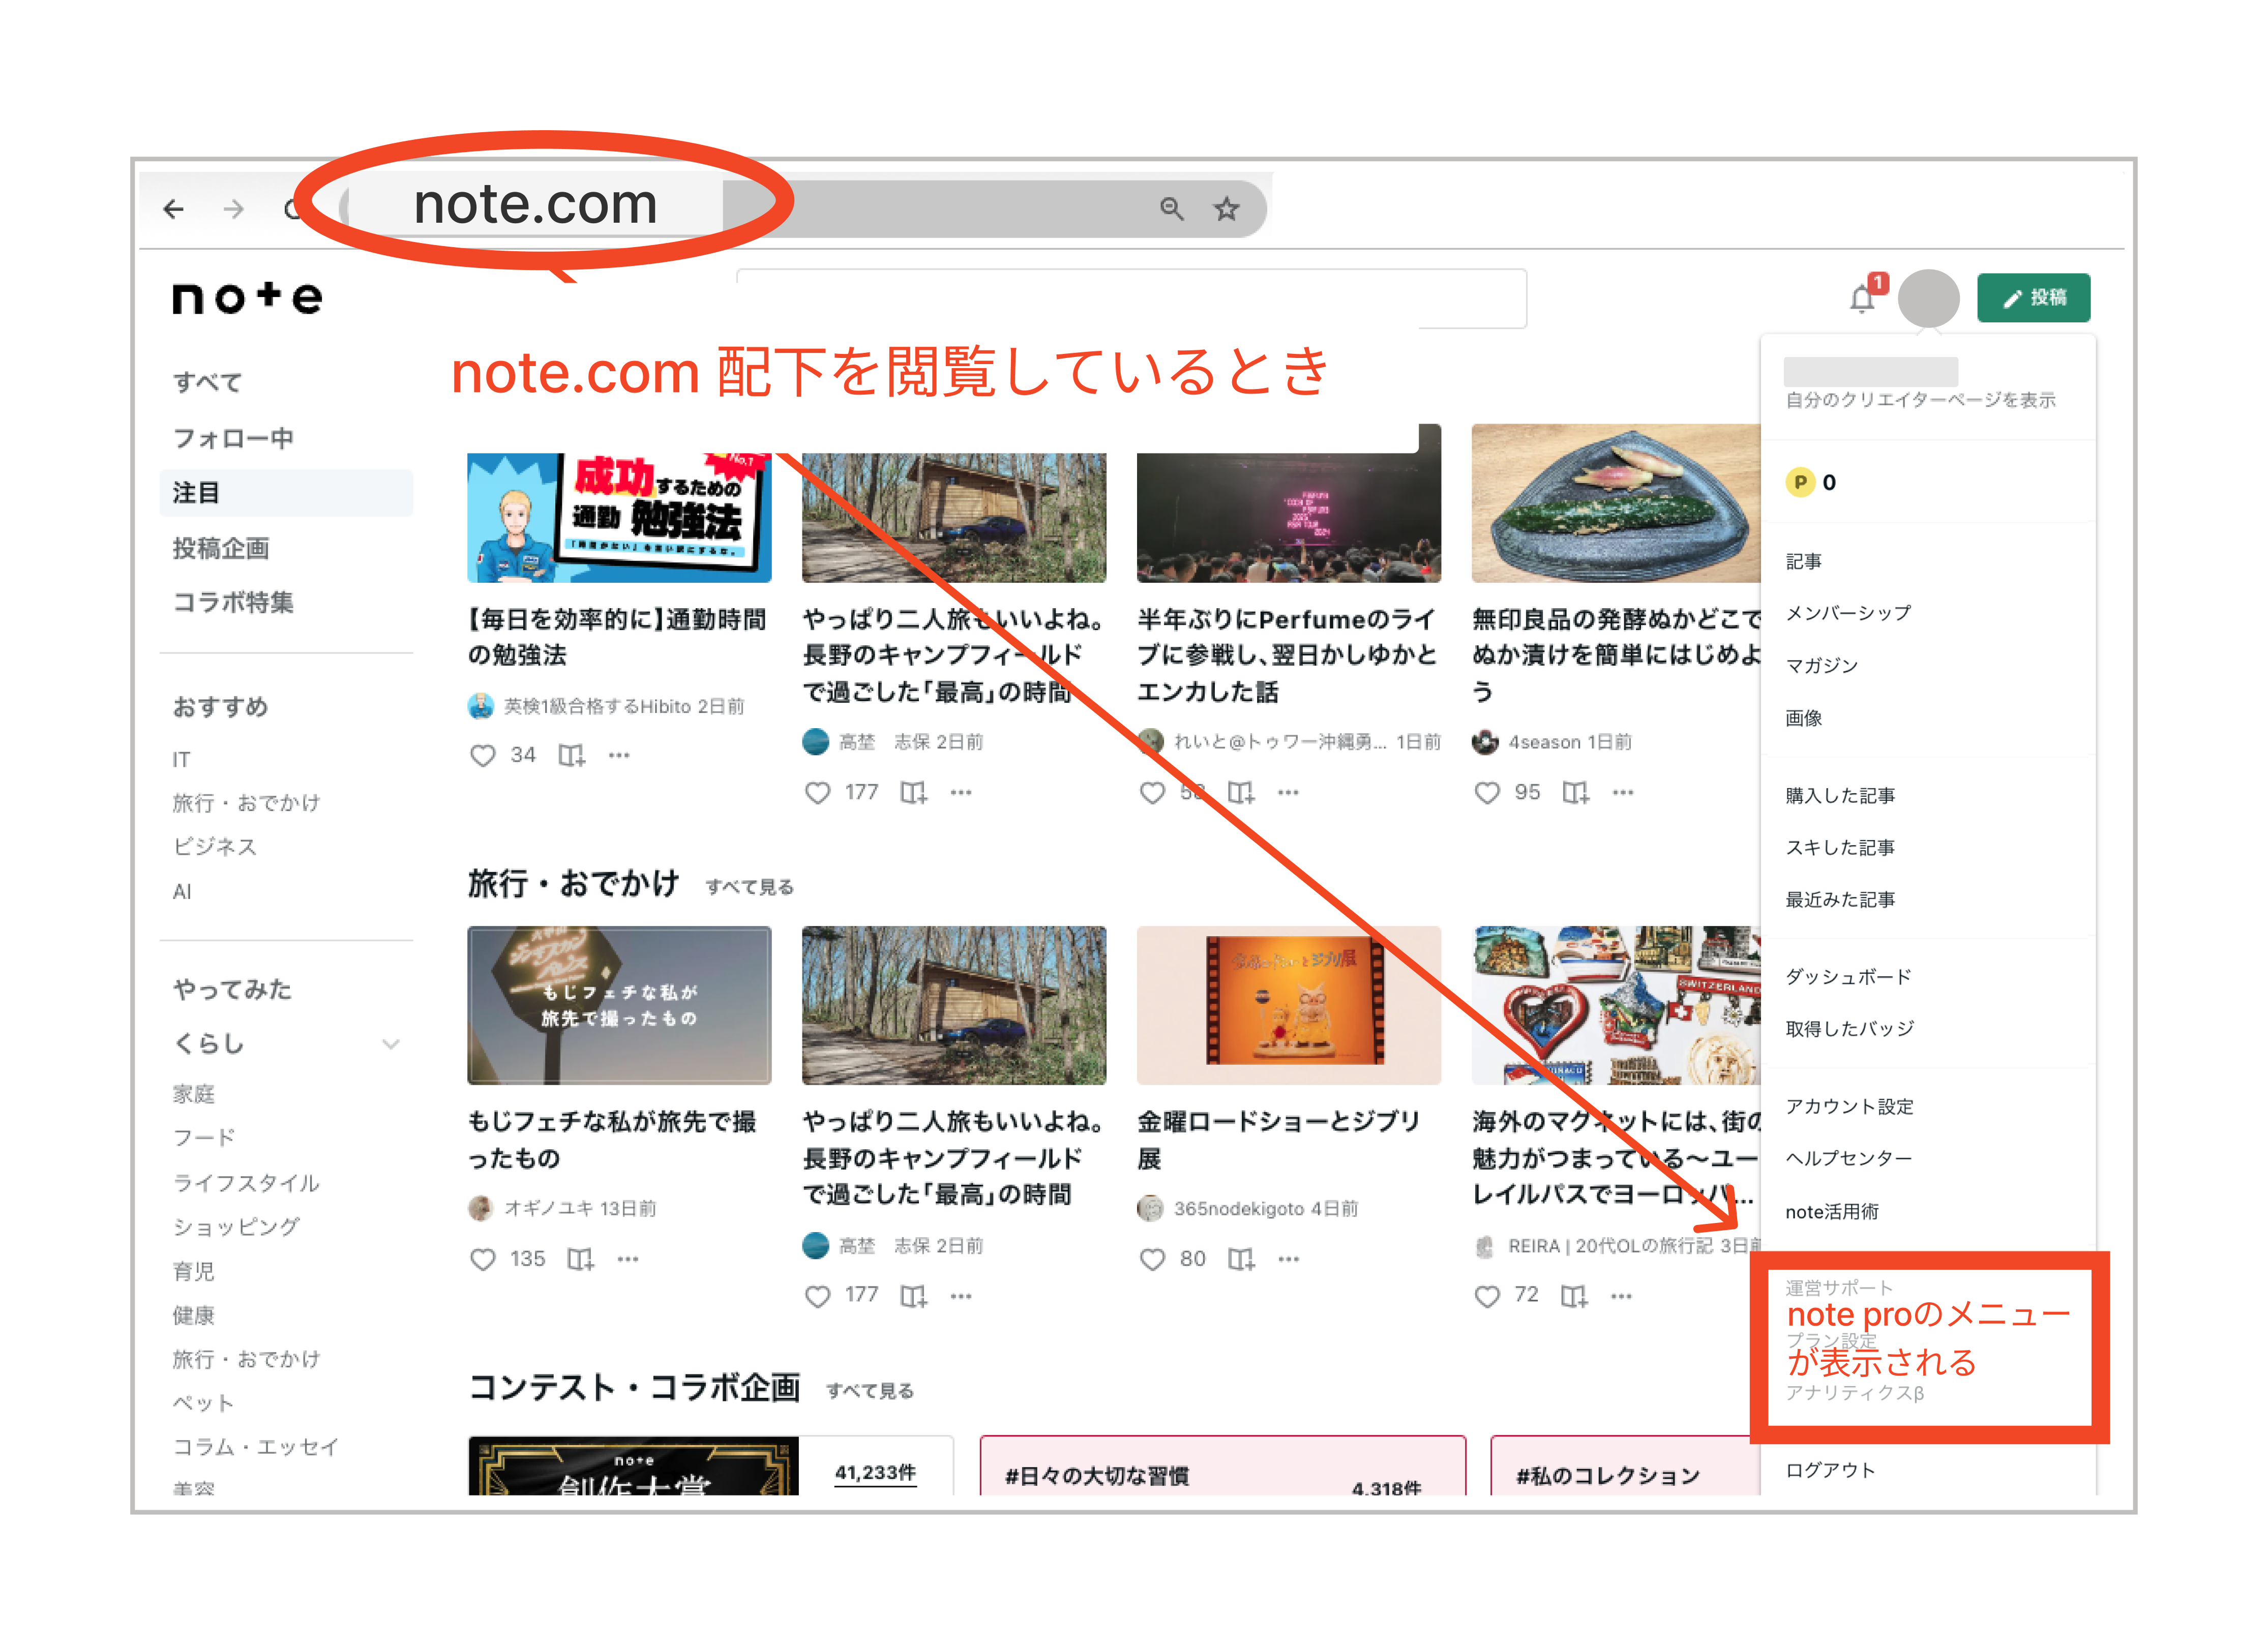The width and height of the screenshot is (2268, 1645).
Task: Open note活用術 in the profile menu
Action: pyautogui.click(x=1832, y=1211)
